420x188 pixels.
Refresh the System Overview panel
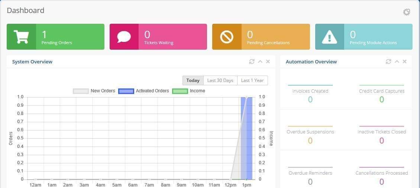click(252, 62)
